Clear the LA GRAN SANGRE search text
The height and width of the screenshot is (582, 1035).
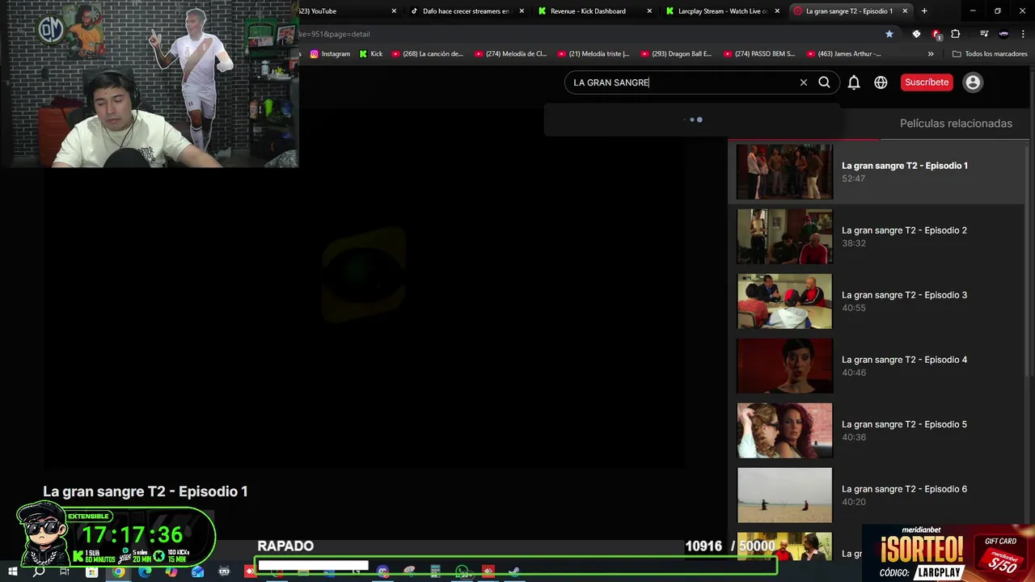[x=803, y=82]
